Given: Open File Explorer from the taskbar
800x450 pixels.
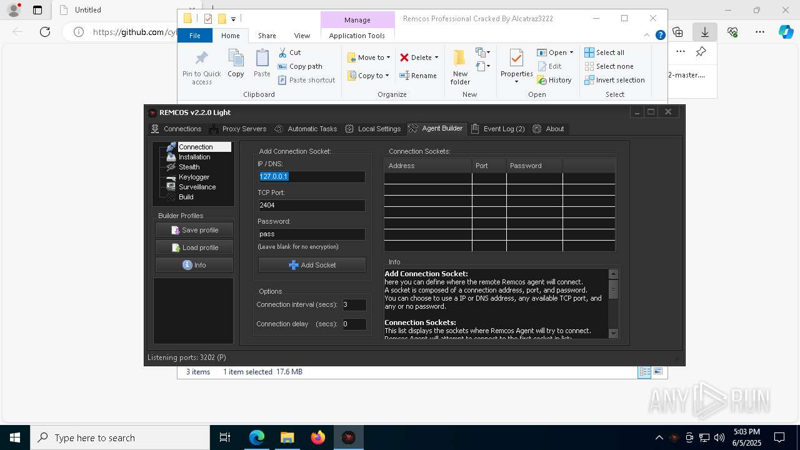Looking at the screenshot, I should click(x=287, y=437).
